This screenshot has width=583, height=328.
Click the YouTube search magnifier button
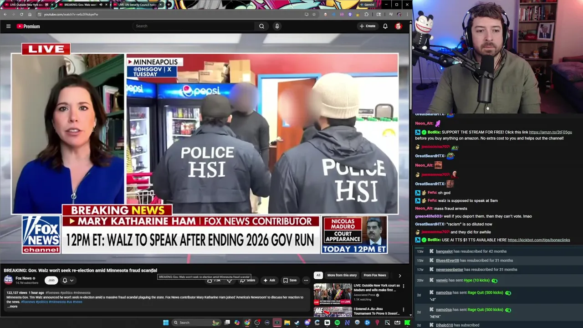[x=261, y=26]
